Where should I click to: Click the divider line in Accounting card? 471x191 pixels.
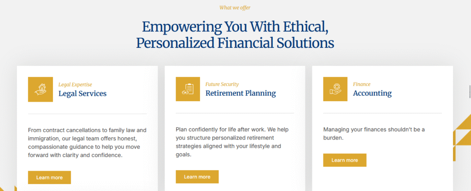point(382,113)
